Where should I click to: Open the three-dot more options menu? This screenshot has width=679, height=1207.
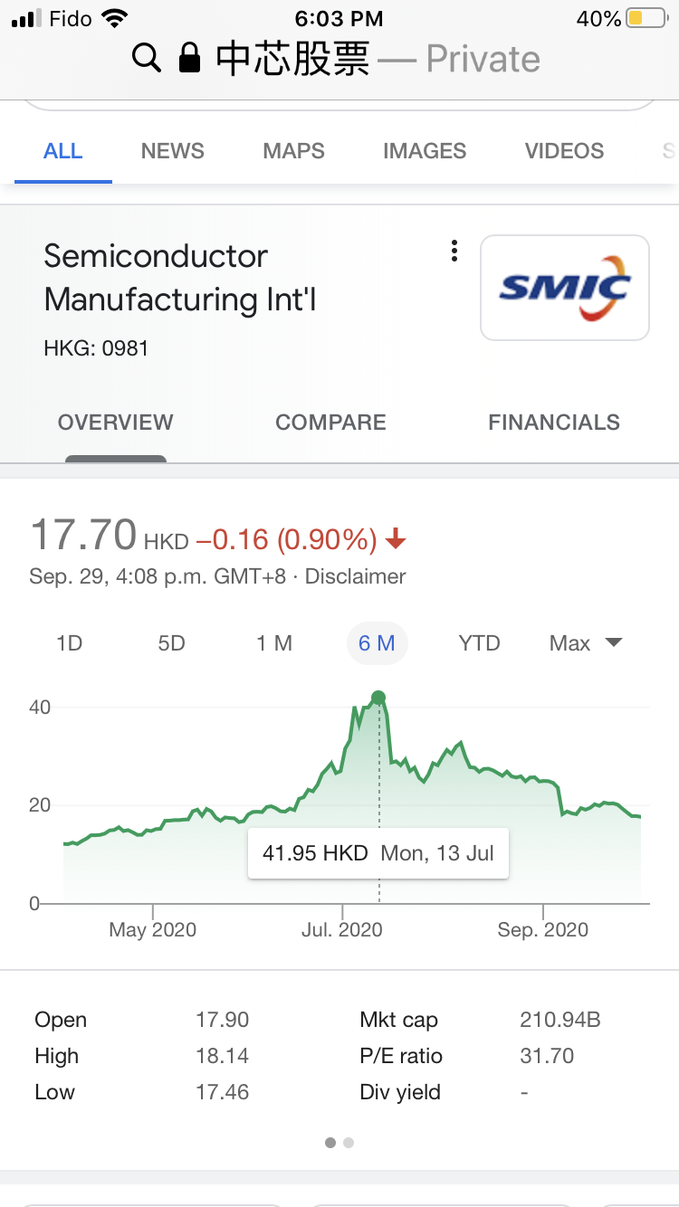pyautogui.click(x=454, y=252)
